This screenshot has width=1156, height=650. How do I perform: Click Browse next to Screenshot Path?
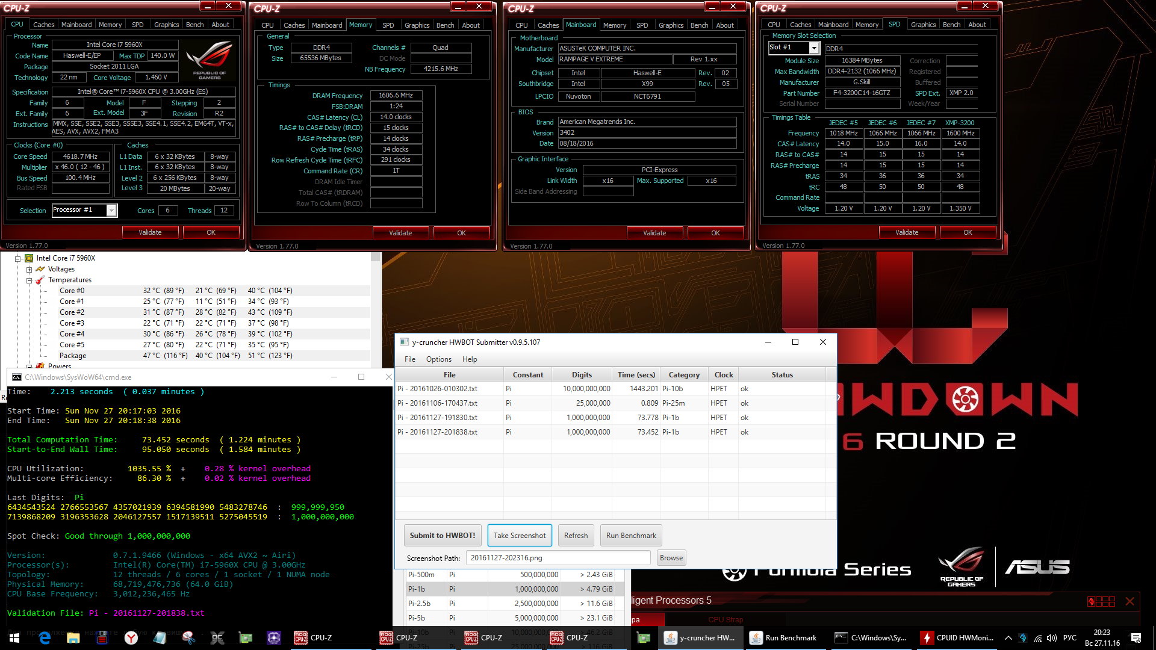pos(671,558)
